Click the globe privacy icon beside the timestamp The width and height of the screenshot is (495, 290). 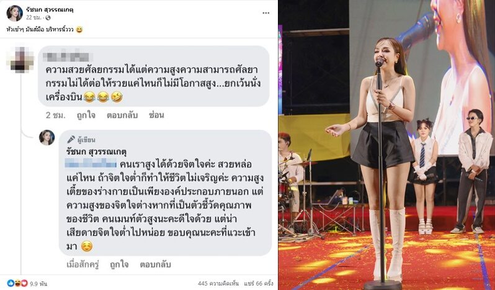point(48,17)
